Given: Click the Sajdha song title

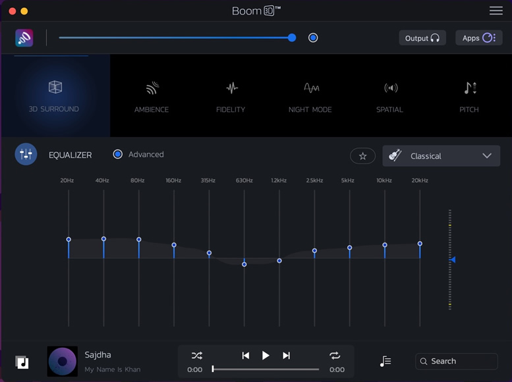Looking at the screenshot, I should coord(98,354).
